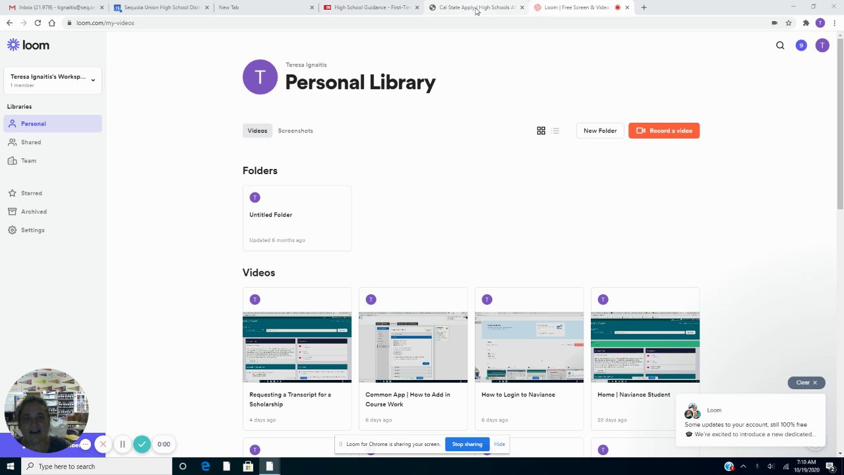This screenshot has width=844, height=475.
Task: Open the Loom updates notification message
Action: 750,422
